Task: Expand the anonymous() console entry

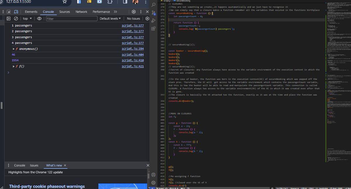Action: pos(13,49)
